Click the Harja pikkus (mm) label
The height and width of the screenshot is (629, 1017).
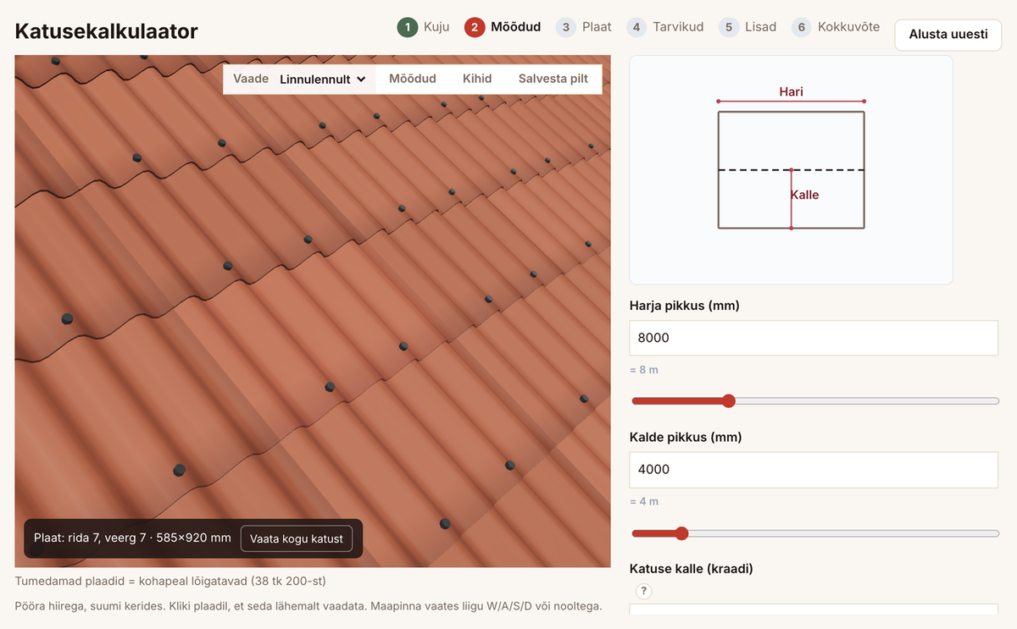pos(685,306)
